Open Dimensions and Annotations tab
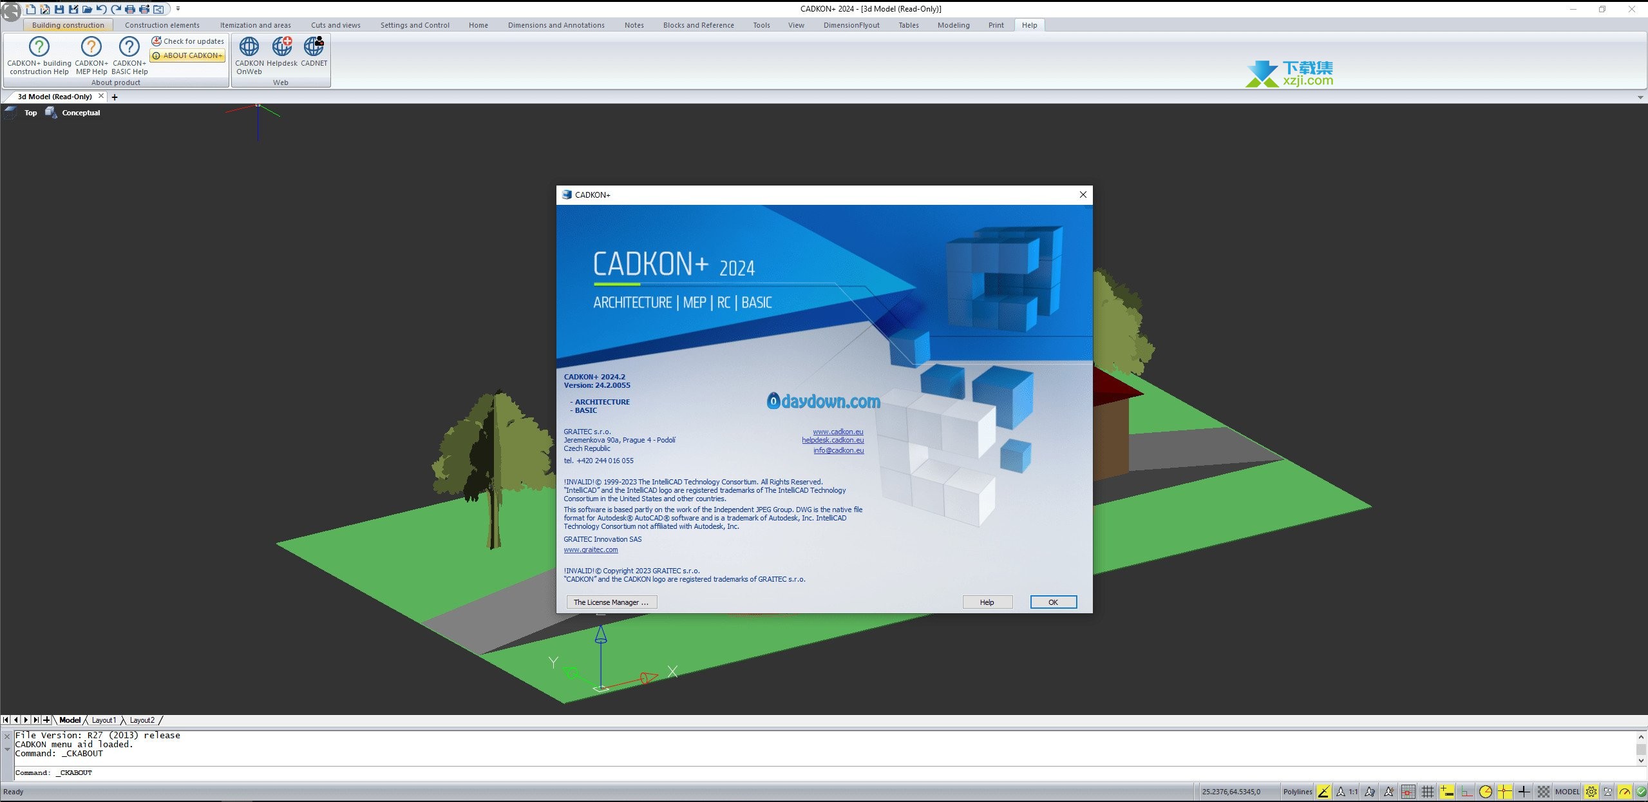 (x=556, y=25)
